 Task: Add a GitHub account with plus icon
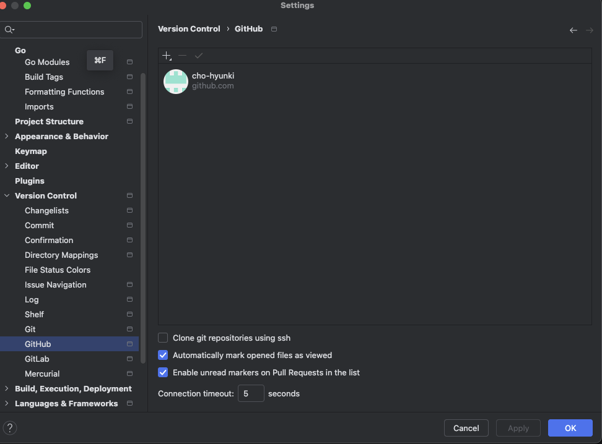[x=167, y=56]
